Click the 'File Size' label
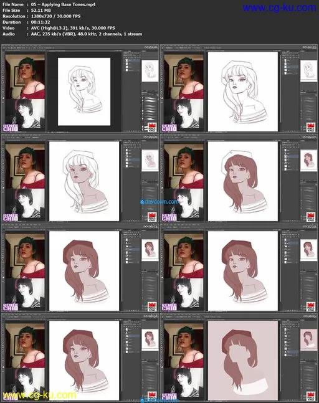319x403 pixels. [11, 11]
